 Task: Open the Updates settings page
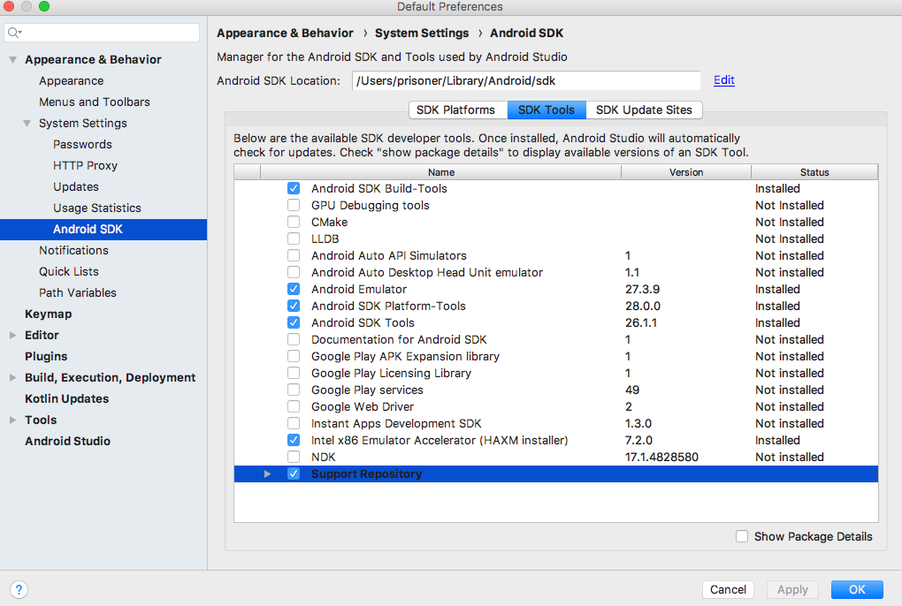pos(76,186)
